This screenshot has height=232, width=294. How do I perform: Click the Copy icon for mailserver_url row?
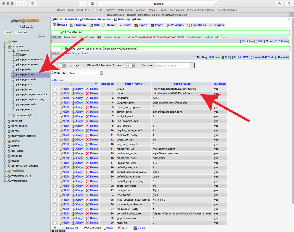click(74, 149)
